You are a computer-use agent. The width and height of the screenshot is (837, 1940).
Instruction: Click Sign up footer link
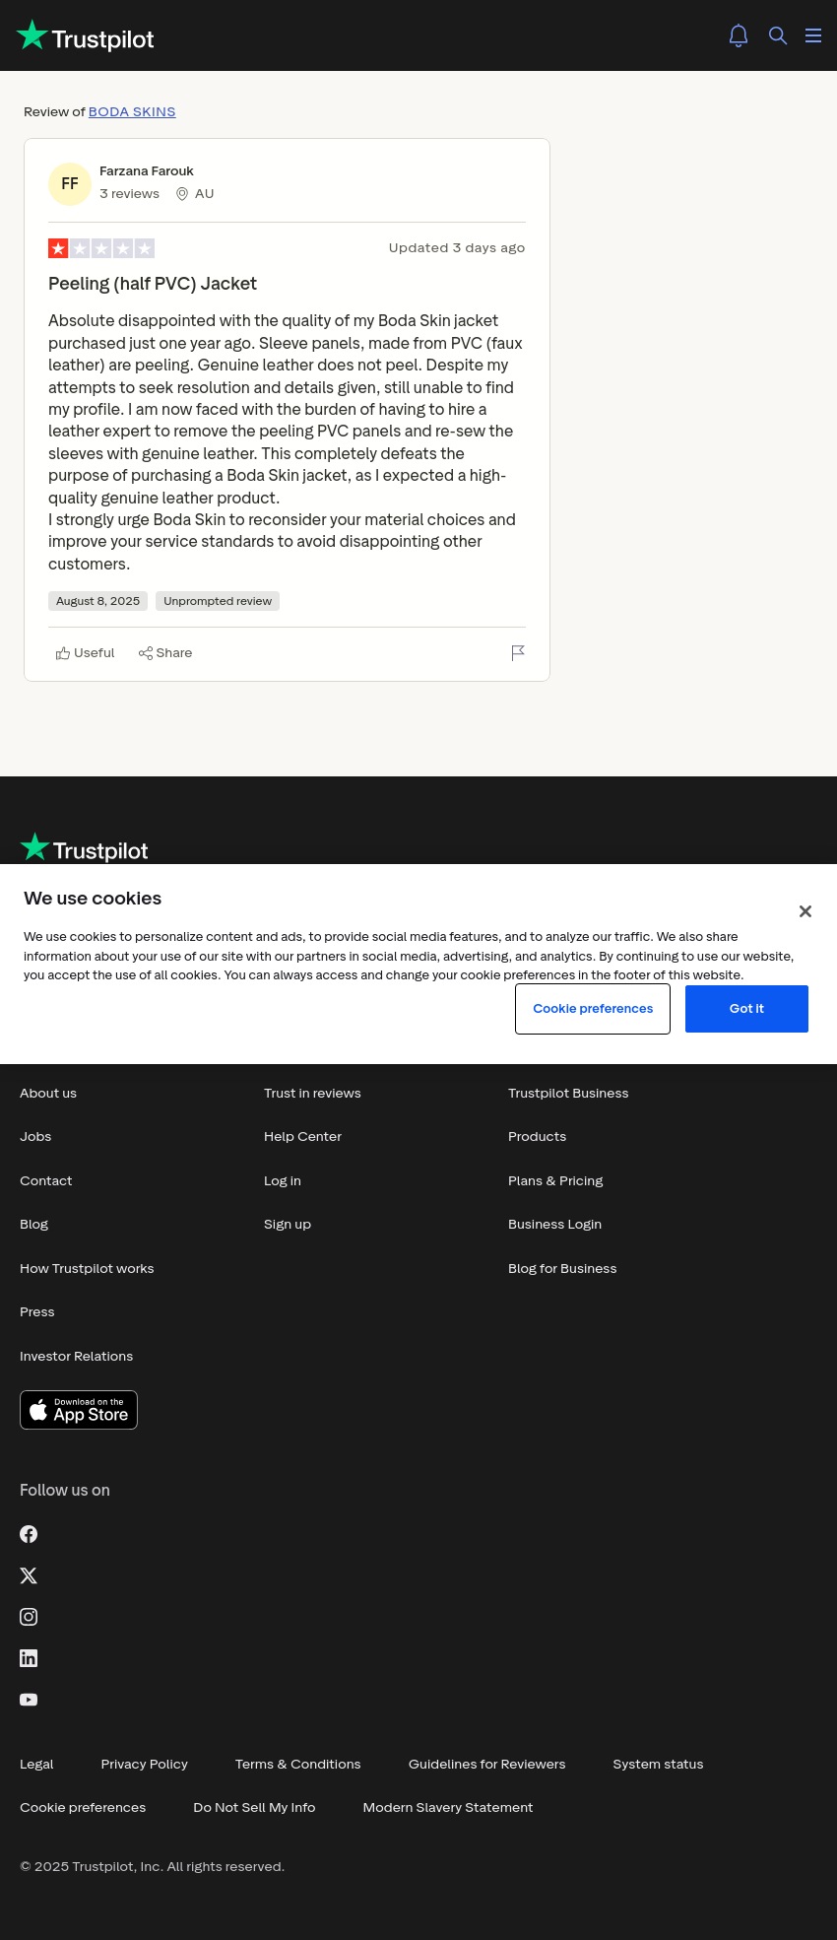288,1225
